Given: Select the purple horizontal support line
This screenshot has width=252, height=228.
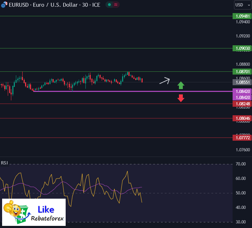Looking at the screenshot, I should (x=133, y=91).
